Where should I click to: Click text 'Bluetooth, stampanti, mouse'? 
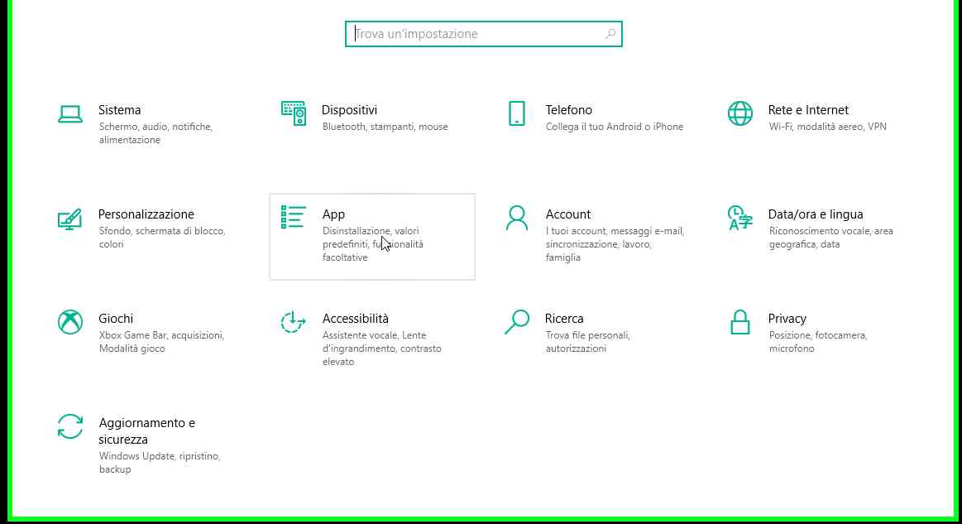point(385,127)
